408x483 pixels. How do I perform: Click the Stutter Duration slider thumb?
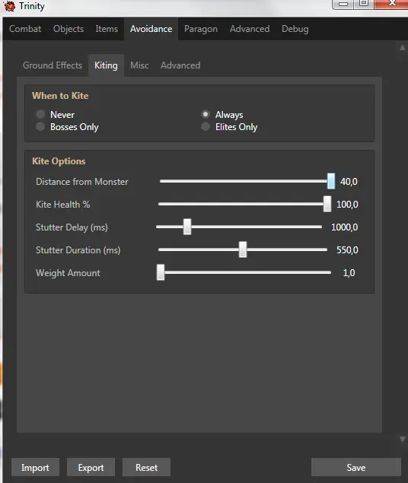click(x=243, y=249)
